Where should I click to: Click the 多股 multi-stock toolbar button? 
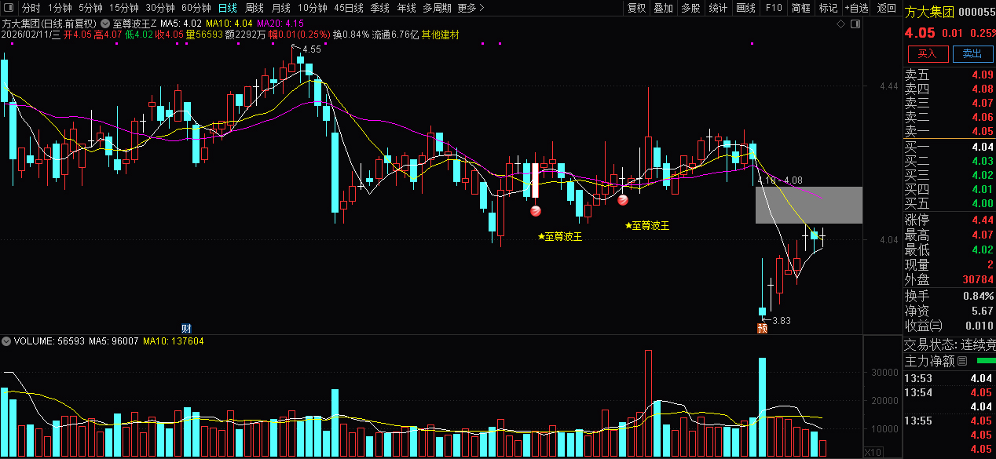coord(690,8)
